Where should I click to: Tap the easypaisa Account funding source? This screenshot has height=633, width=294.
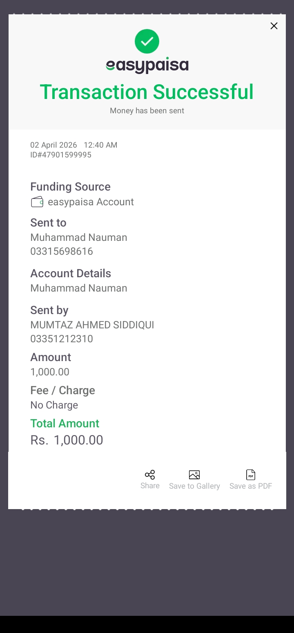click(x=91, y=202)
